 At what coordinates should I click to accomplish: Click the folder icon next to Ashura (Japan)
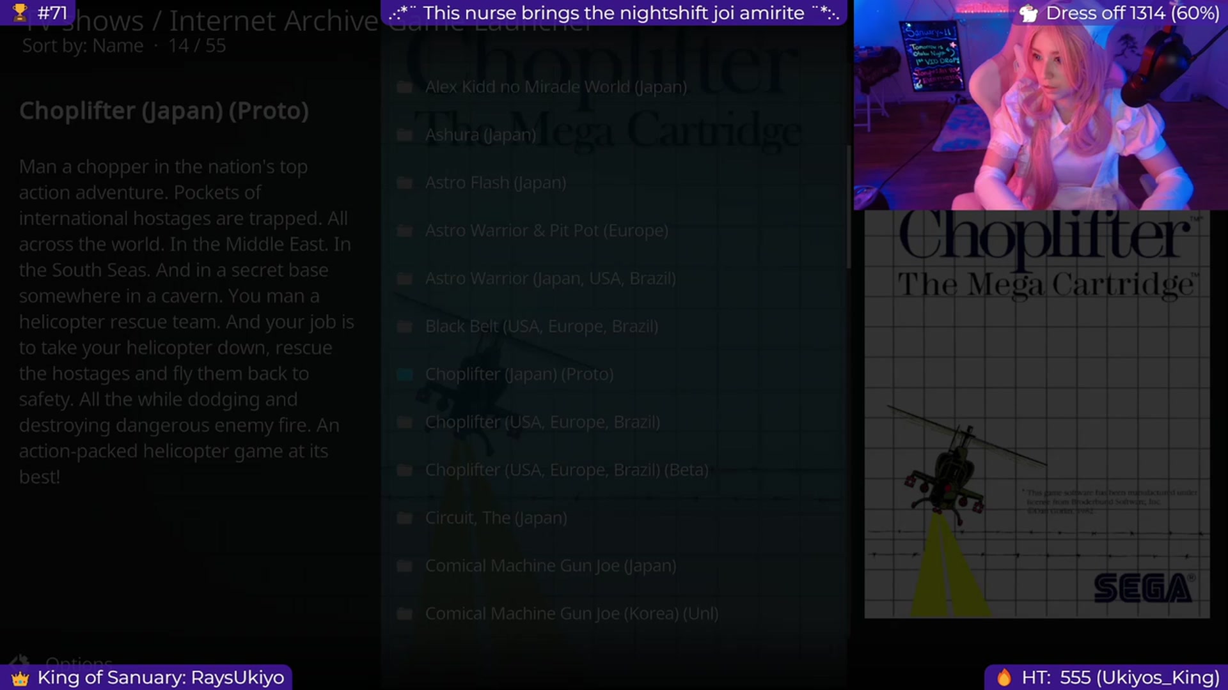tap(404, 135)
